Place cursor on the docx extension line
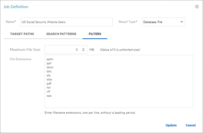This screenshot has width=203, height=133. (x=50, y=67)
